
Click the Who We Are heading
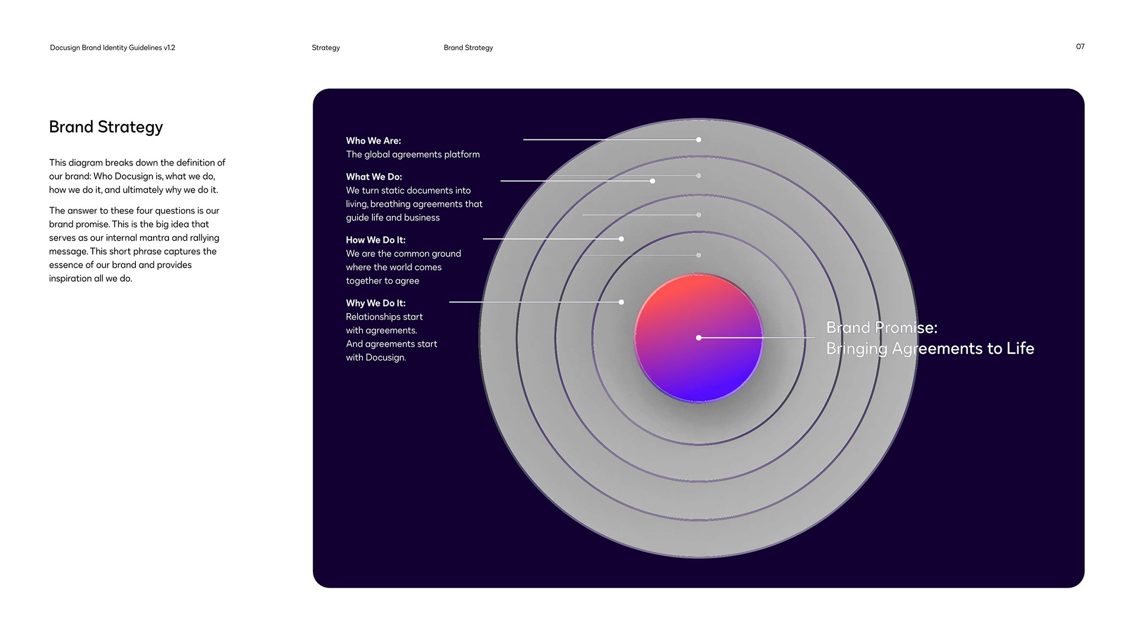[374, 141]
